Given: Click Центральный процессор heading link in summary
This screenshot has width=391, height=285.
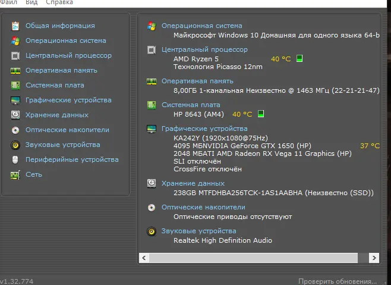Looking at the screenshot, I should click(x=205, y=49).
